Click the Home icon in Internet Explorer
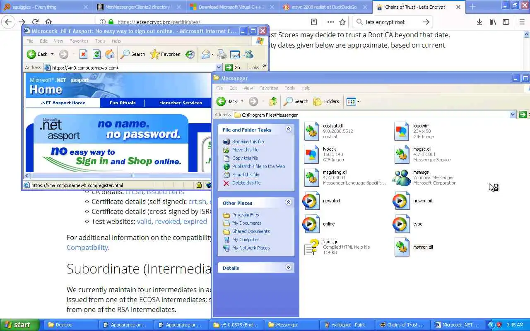The image size is (530, 331). click(110, 54)
